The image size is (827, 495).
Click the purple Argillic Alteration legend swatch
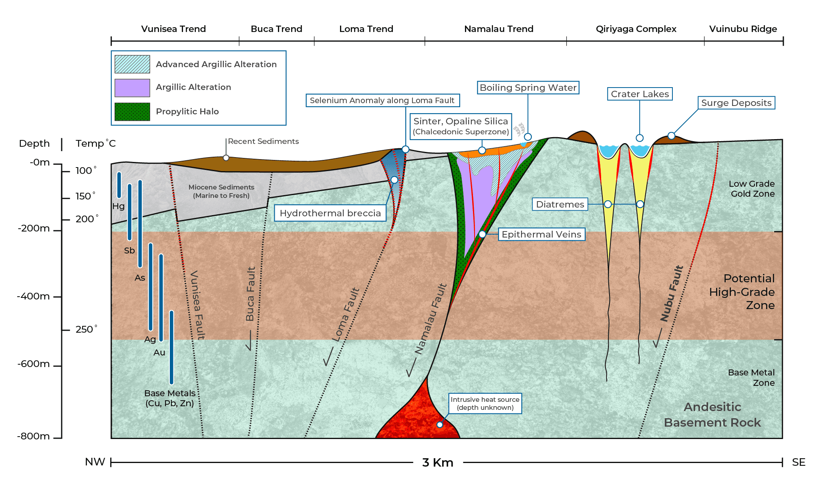pyautogui.click(x=132, y=88)
